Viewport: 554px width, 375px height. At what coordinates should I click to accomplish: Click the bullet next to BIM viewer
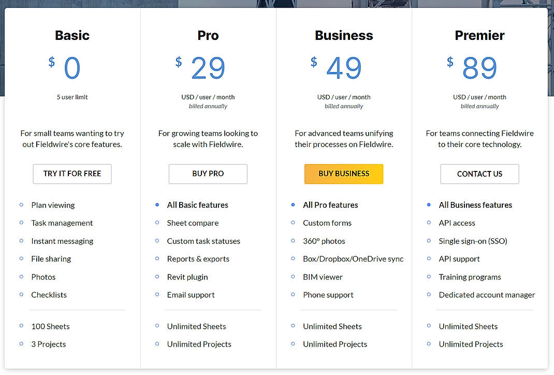(293, 277)
